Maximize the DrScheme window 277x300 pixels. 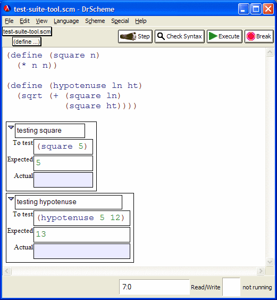pos(256,9)
